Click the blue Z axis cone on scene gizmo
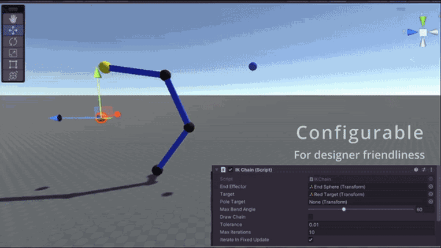The width and height of the screenshot is (441, 248). [412, 32]
